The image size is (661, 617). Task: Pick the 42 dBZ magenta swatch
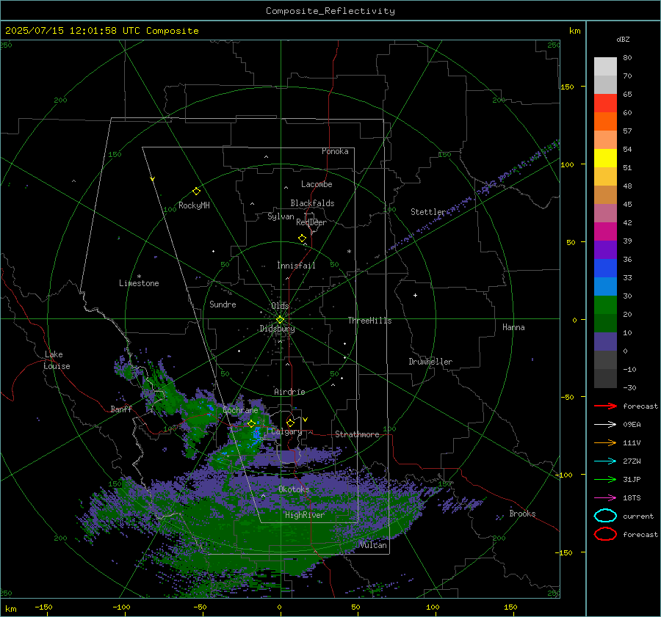pos(605,231)
